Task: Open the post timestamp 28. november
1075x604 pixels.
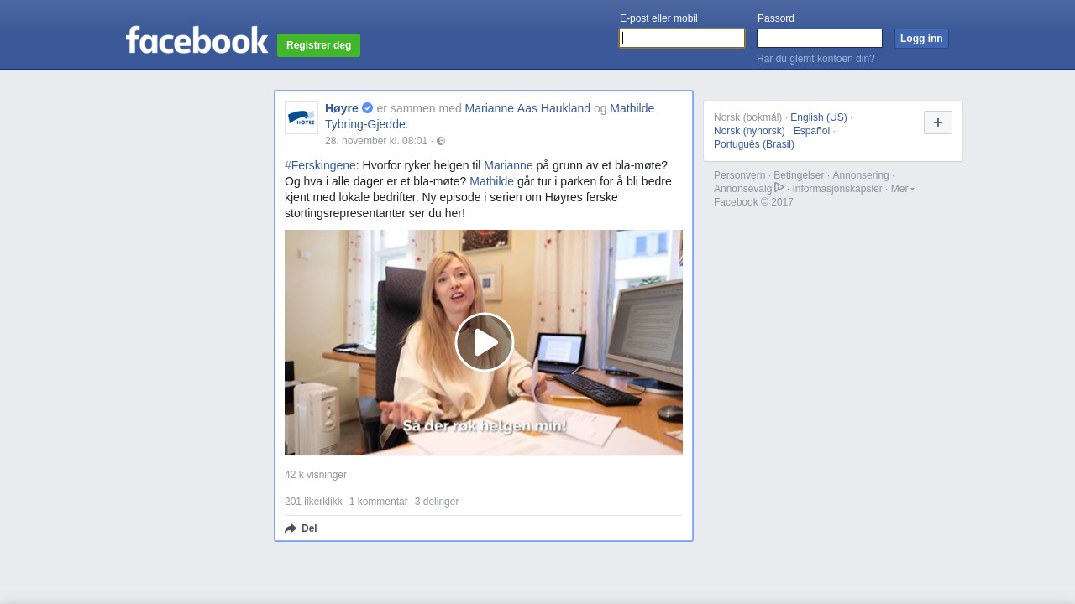Action: [x=376, y=141]
